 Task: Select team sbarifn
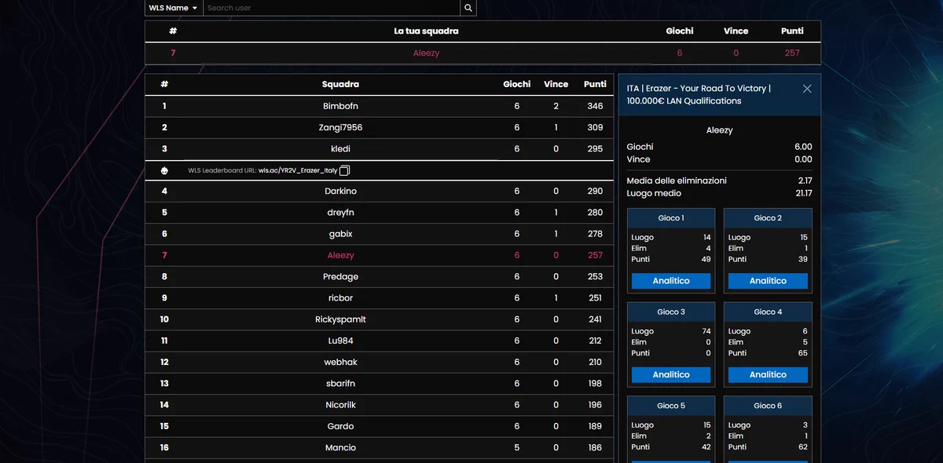coord(340,384)
